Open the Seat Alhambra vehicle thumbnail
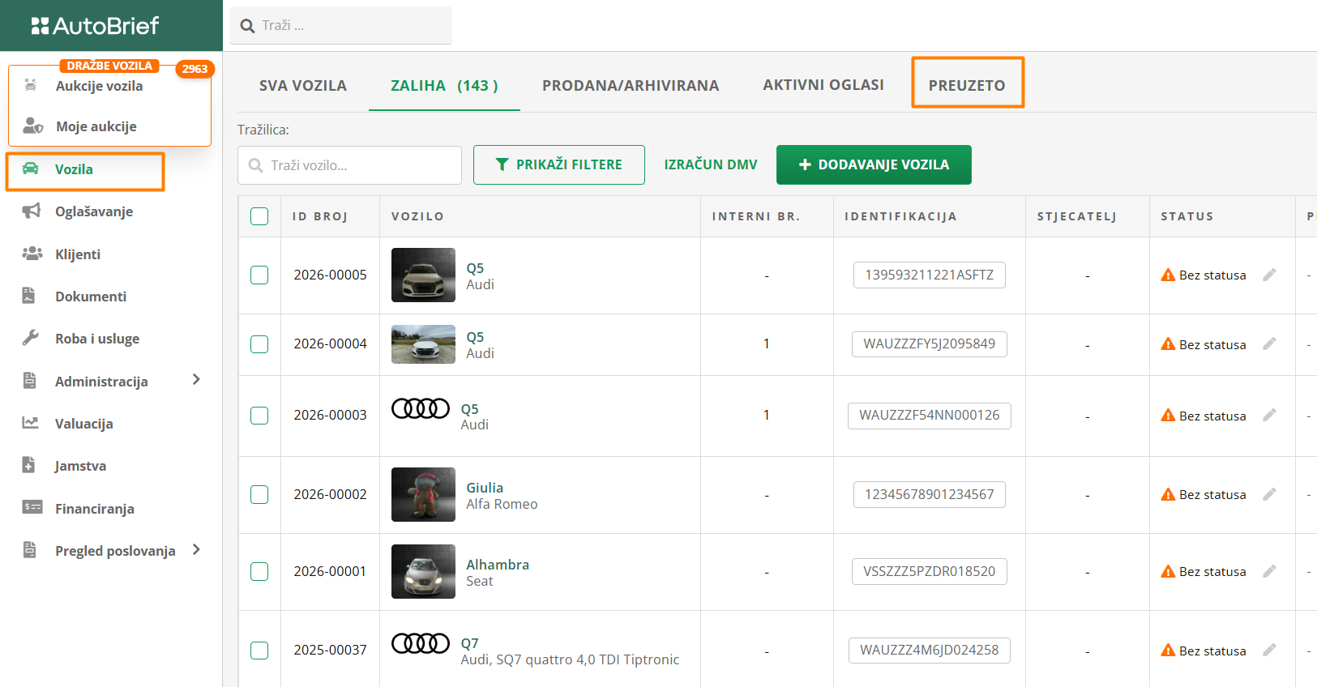1317x687 pixels. [x=423, y=571]
